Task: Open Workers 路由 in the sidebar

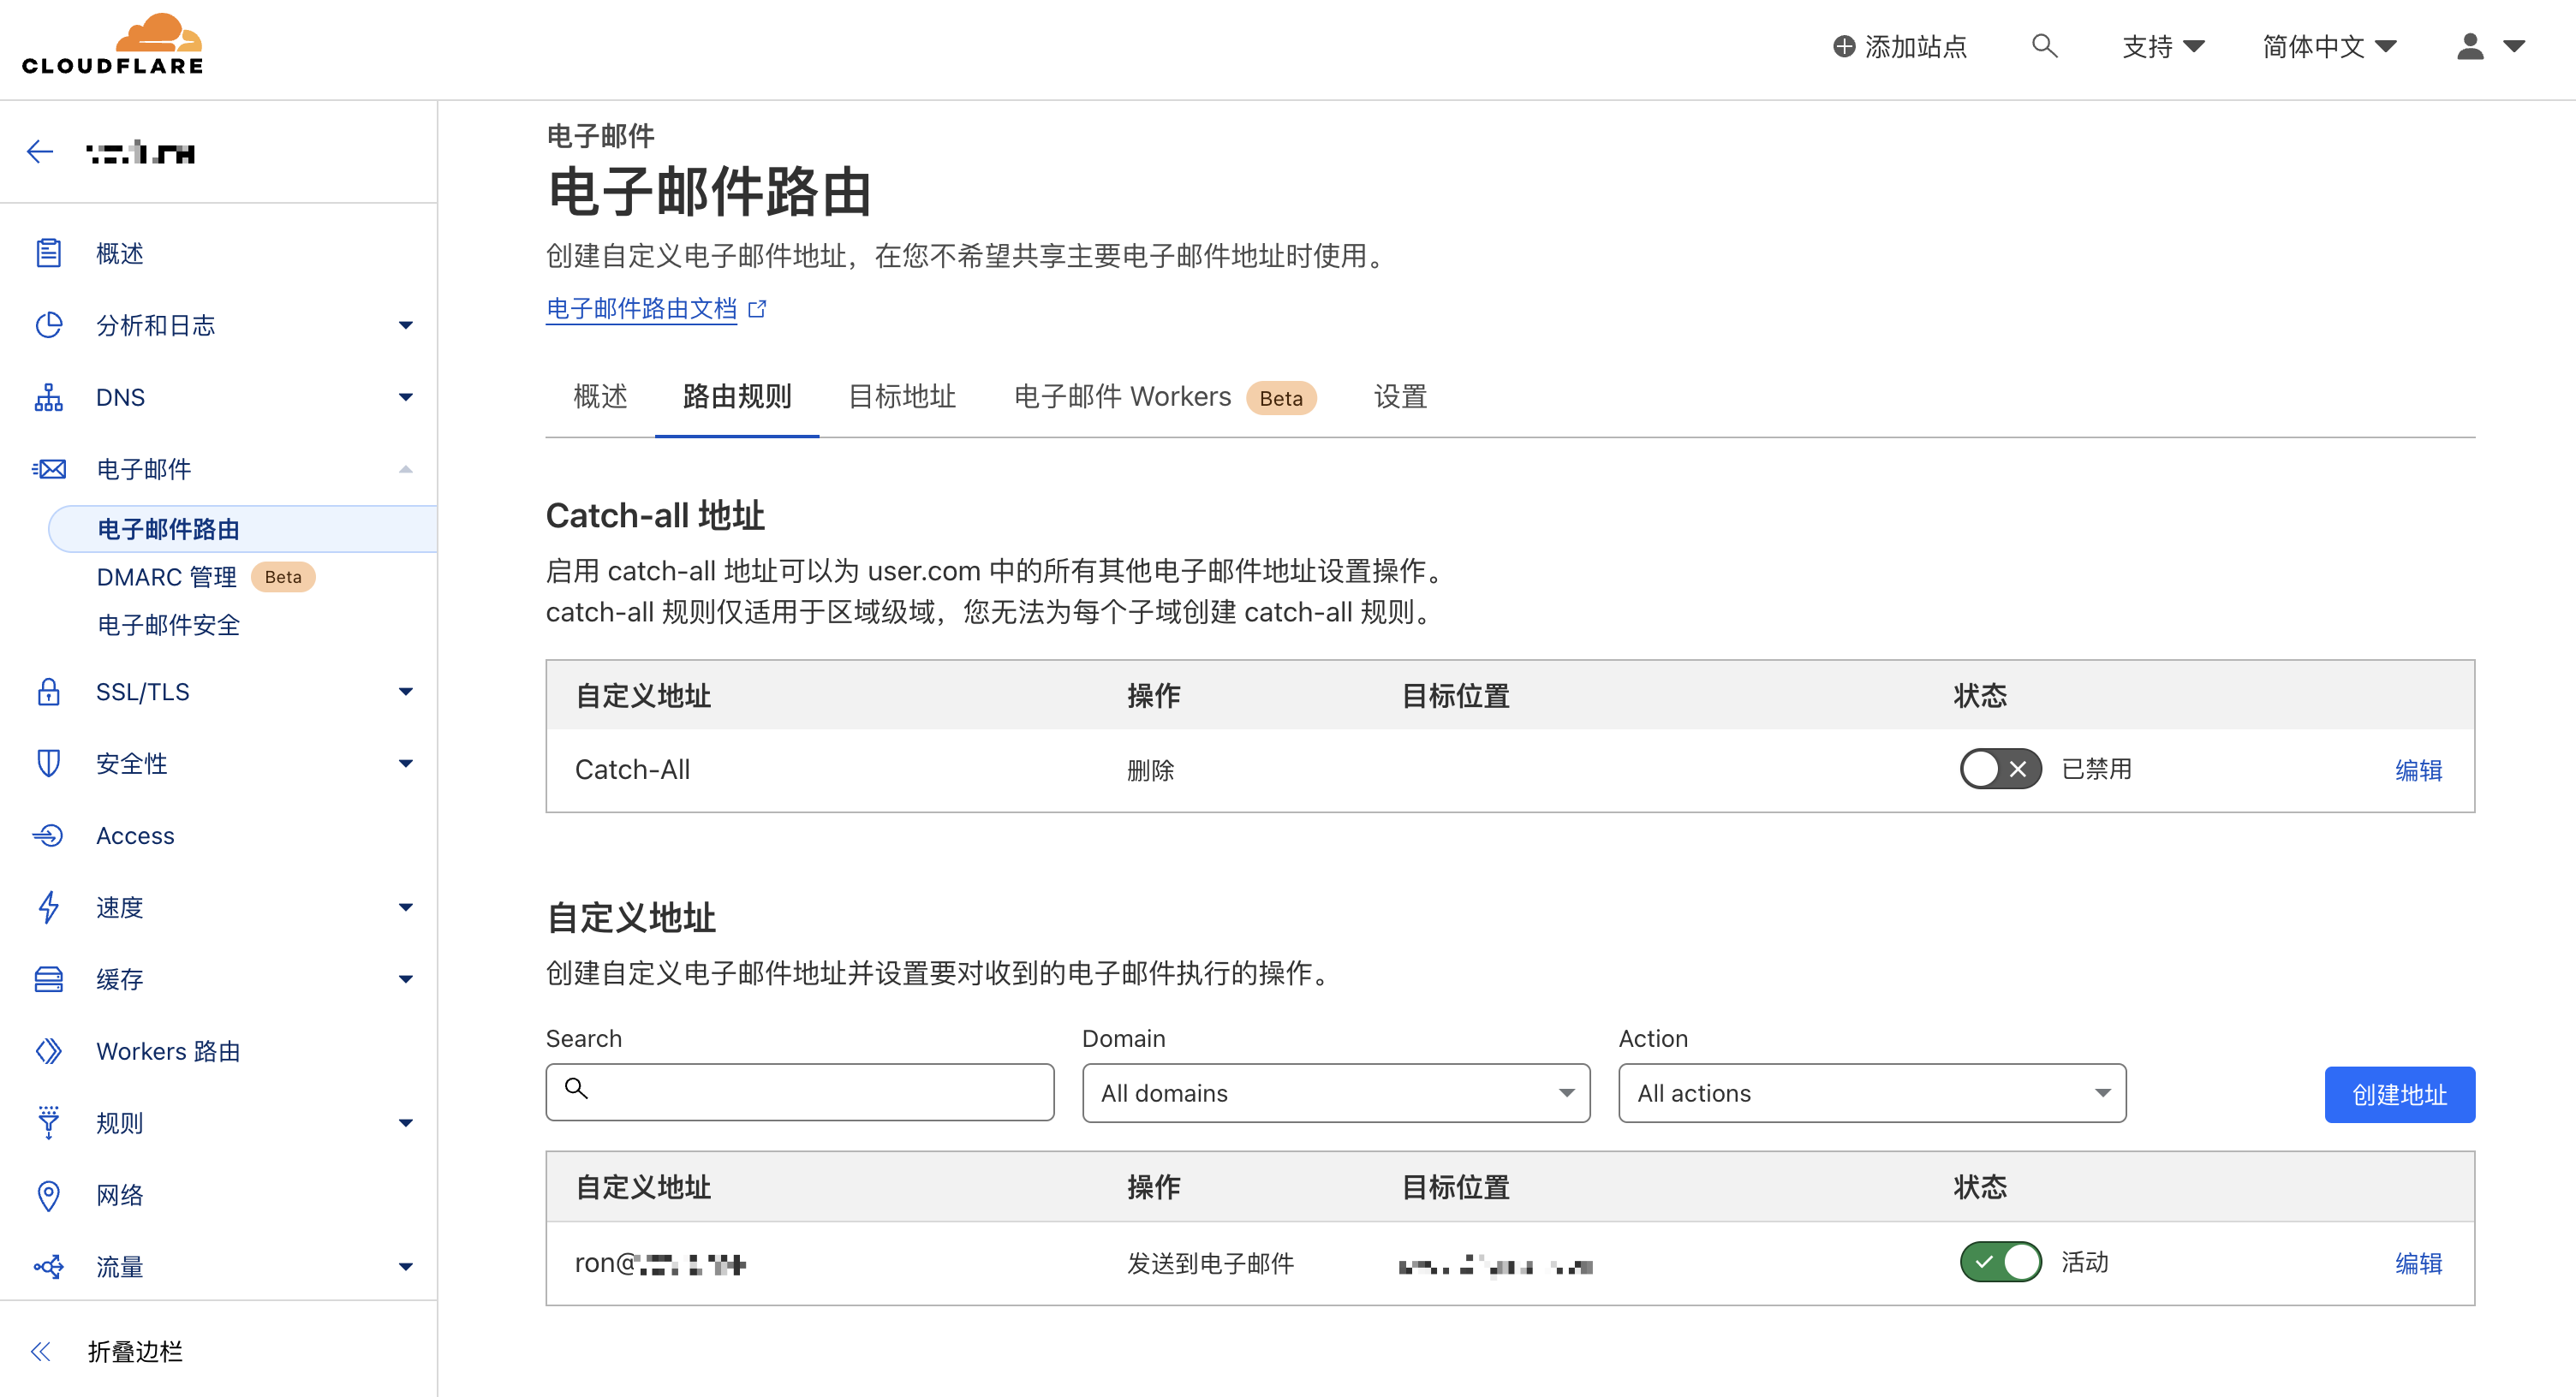Action: [x=168, y=1051]
